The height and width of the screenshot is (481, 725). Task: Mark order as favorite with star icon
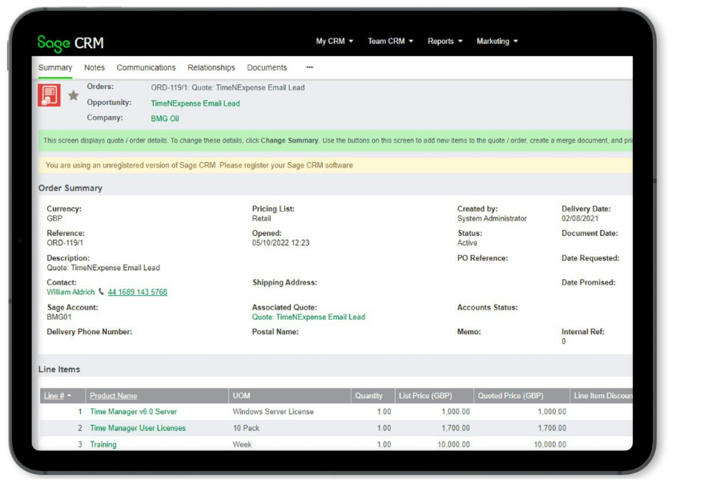pyautogui.click(x=73, y=95)
